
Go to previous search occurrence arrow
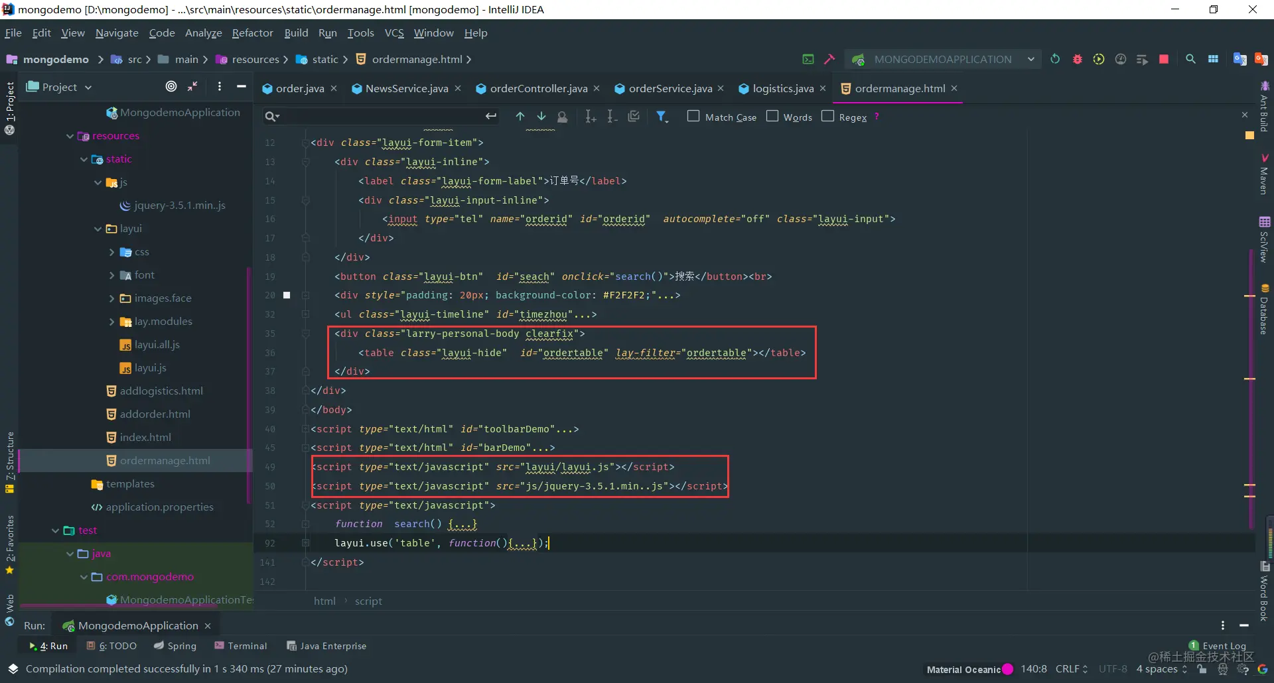[x=520, y=117]
